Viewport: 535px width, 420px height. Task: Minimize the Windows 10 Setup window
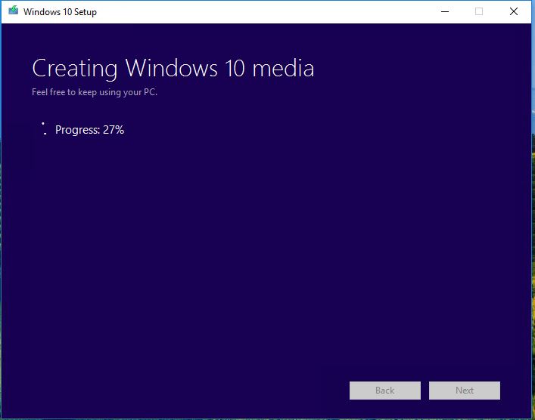pyautogui.click(x=445, y=11)
